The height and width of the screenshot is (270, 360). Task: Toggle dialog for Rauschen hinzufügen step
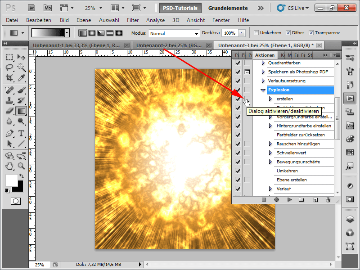pyautogui.click(x=247, y=144)
